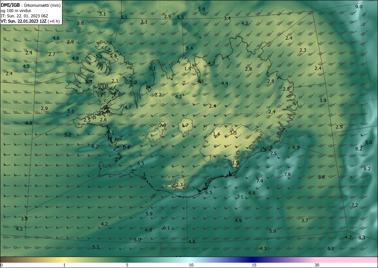Click the 5.3 value in the Westfjords
Viewport: 378px width, 268px height.
click(89, 82)
